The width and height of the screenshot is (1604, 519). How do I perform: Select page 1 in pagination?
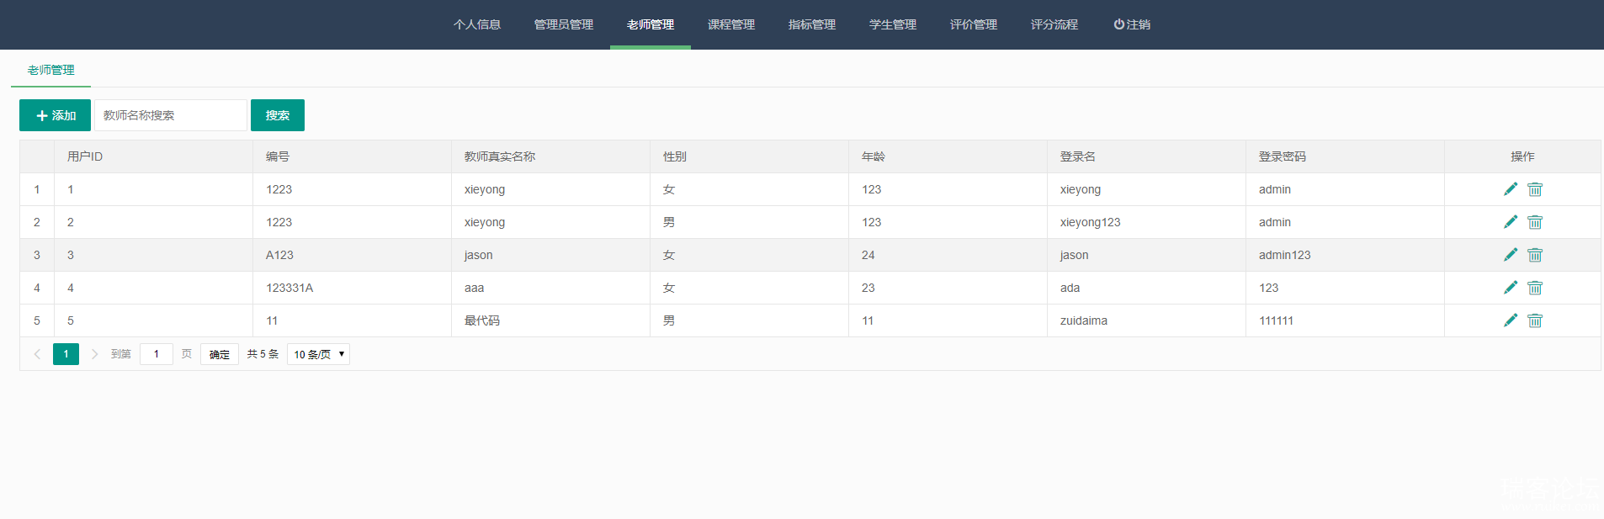(x=66, y=354)
